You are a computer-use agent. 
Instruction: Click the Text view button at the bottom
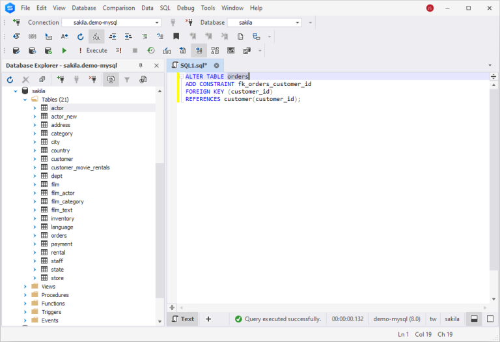183,319
